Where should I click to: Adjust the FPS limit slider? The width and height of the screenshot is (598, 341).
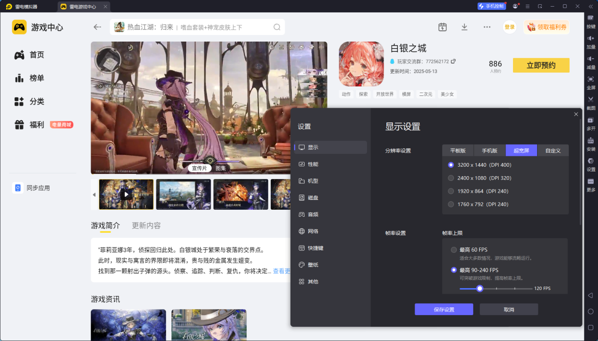(479, 288)
